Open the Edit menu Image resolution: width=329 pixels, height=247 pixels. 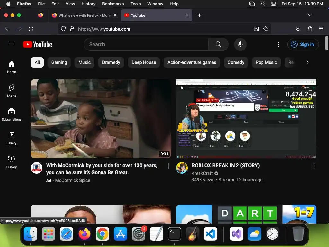pyautogui.click(x=55, y=4)
